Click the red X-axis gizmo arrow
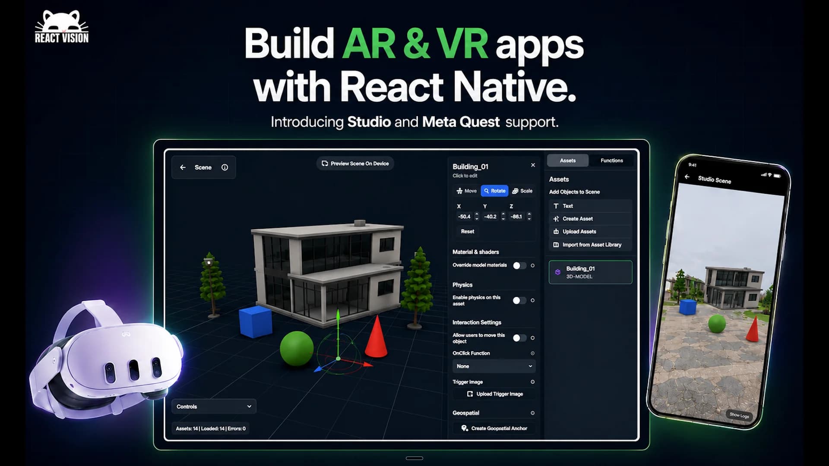This screenshot has width=829, height=466. click(x=367, y=364)
